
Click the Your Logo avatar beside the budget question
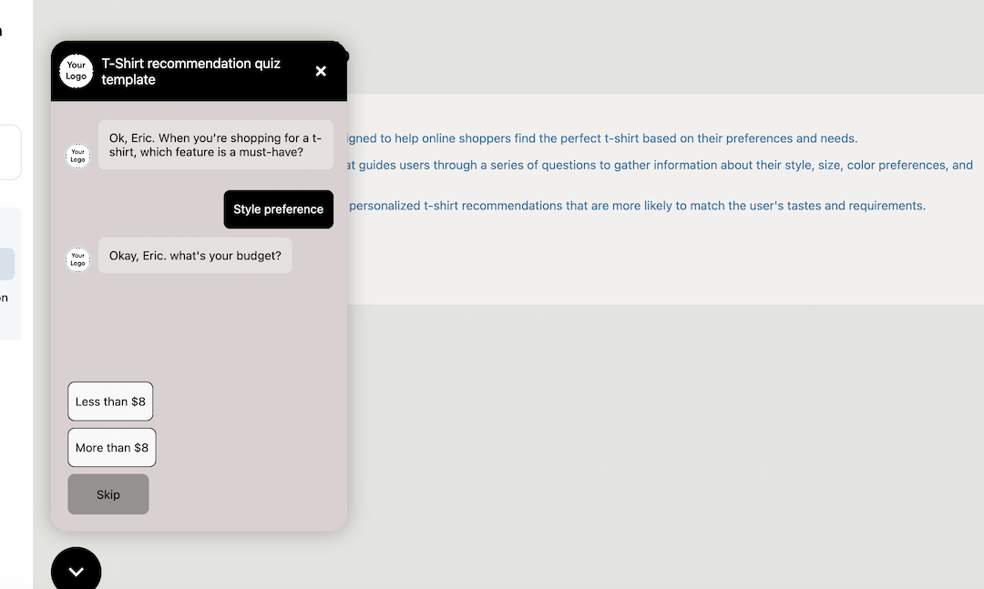point(77,259)
